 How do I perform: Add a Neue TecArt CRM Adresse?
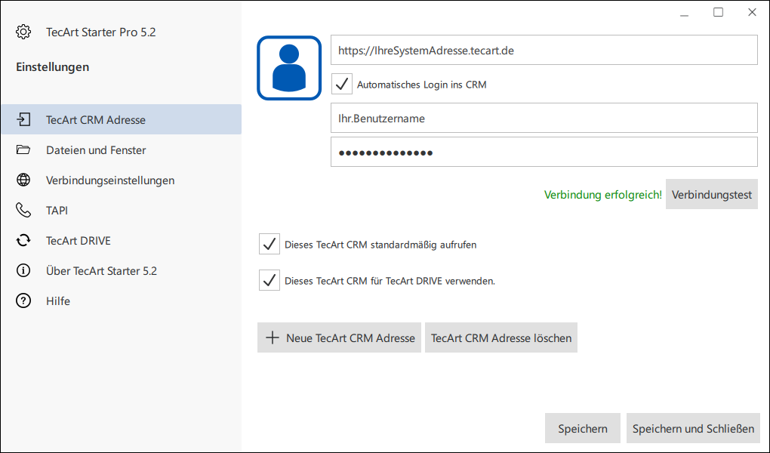click(x=340, y=337)
